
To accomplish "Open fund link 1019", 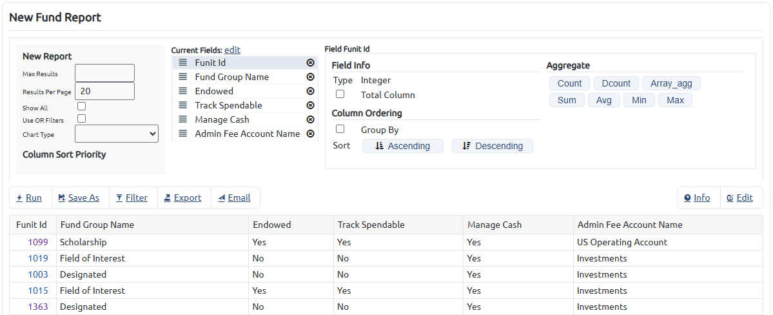I will 38,258.
